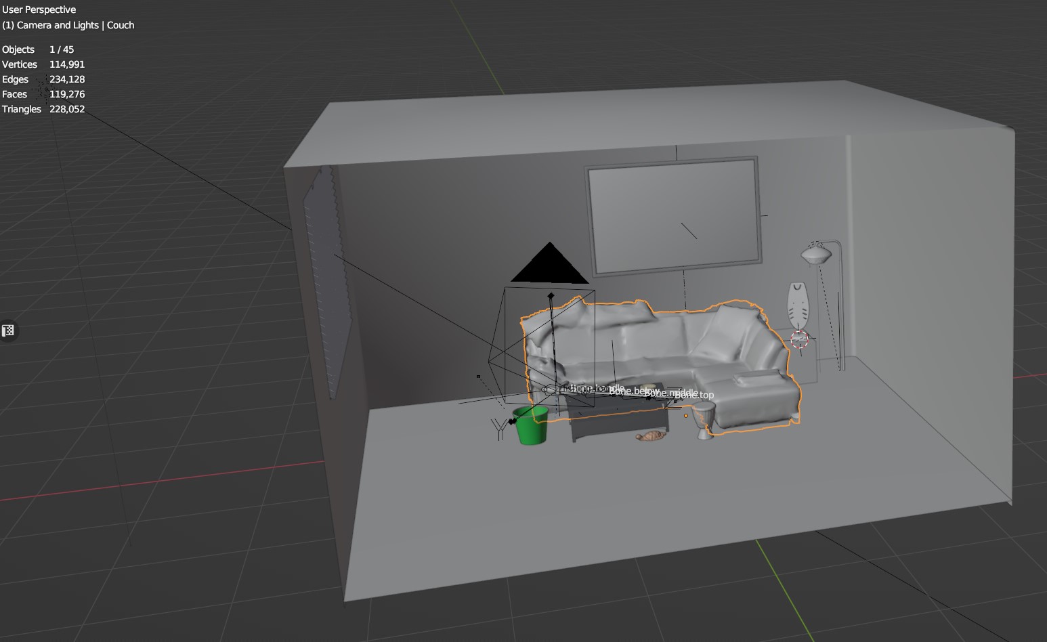Select the small orange striped object on floor
Image resolution: width=1047 pixels, height=642 pixels.
tap(651, 436)
